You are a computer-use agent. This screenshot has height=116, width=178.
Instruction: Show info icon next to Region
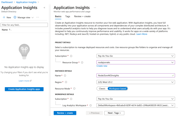point(66,82)
